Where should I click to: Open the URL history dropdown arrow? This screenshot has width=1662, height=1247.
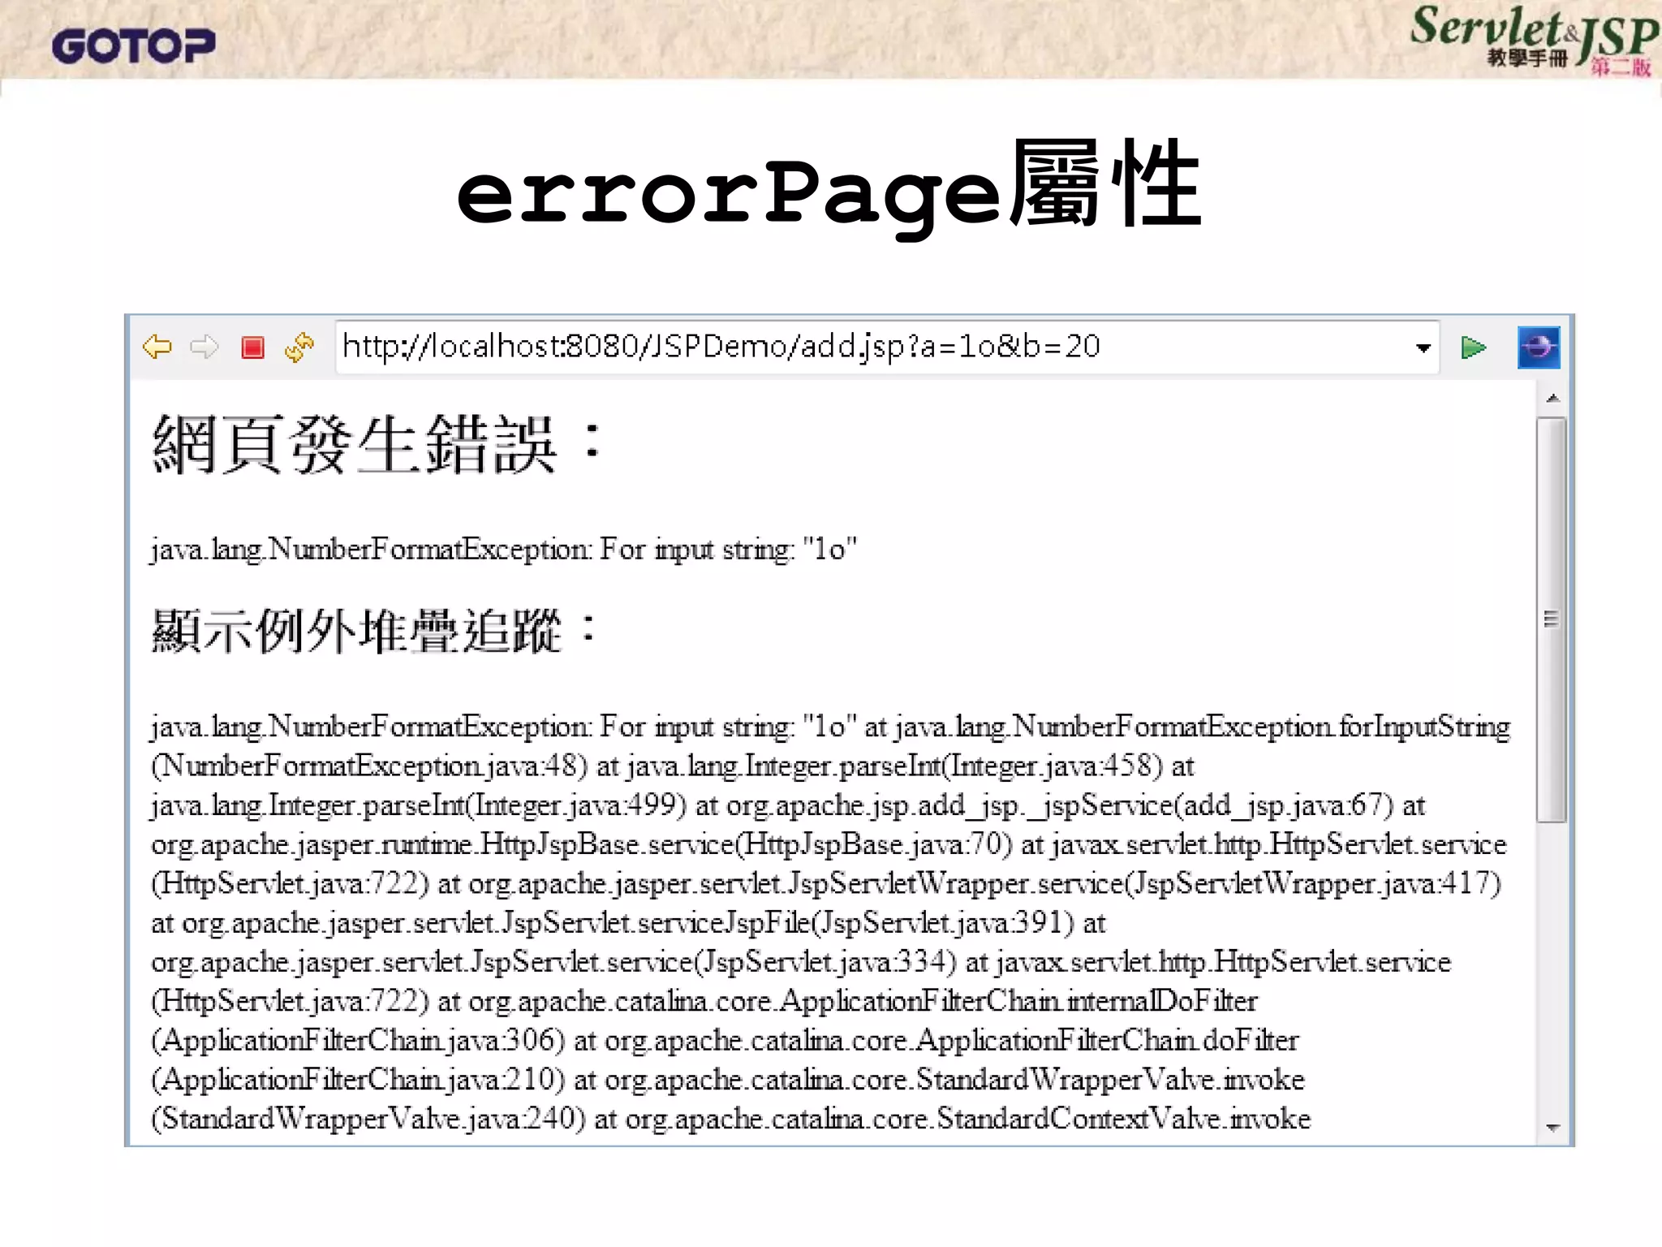click(1423, 348)
